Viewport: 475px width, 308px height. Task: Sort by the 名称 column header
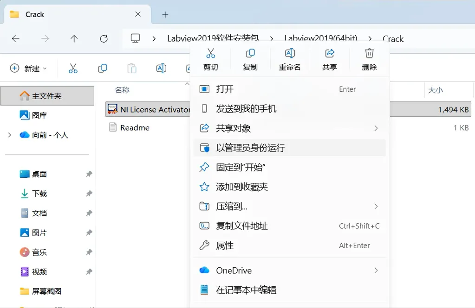122,90
